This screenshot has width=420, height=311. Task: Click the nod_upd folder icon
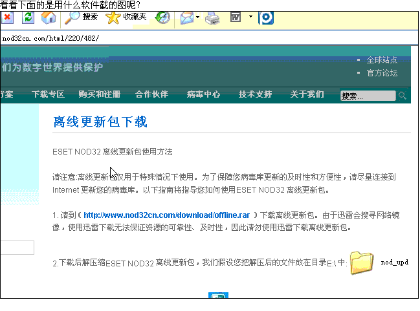click(362, 263)
